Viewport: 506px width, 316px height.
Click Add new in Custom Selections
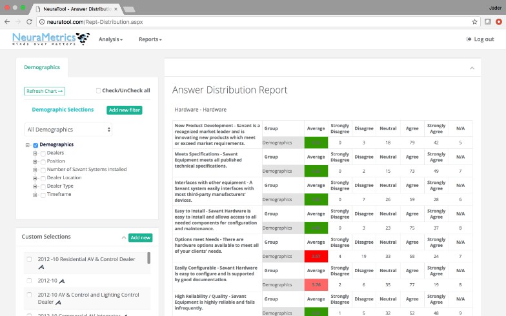tap(141, 237)
